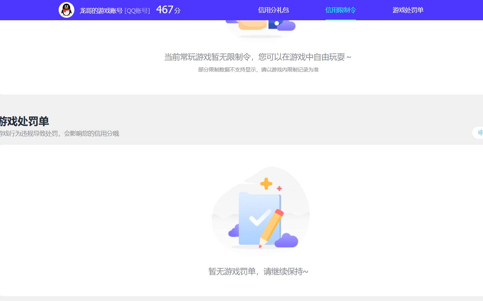Image resolution: width=483 pixels, height=301 pixels.
Task: Click the [QQ账号] label in the header
Action: coord(138,10)
